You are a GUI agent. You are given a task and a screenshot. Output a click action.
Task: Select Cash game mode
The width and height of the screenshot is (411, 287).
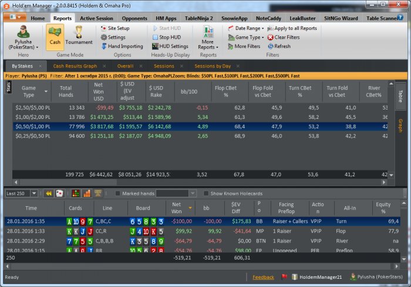point(55,37)
